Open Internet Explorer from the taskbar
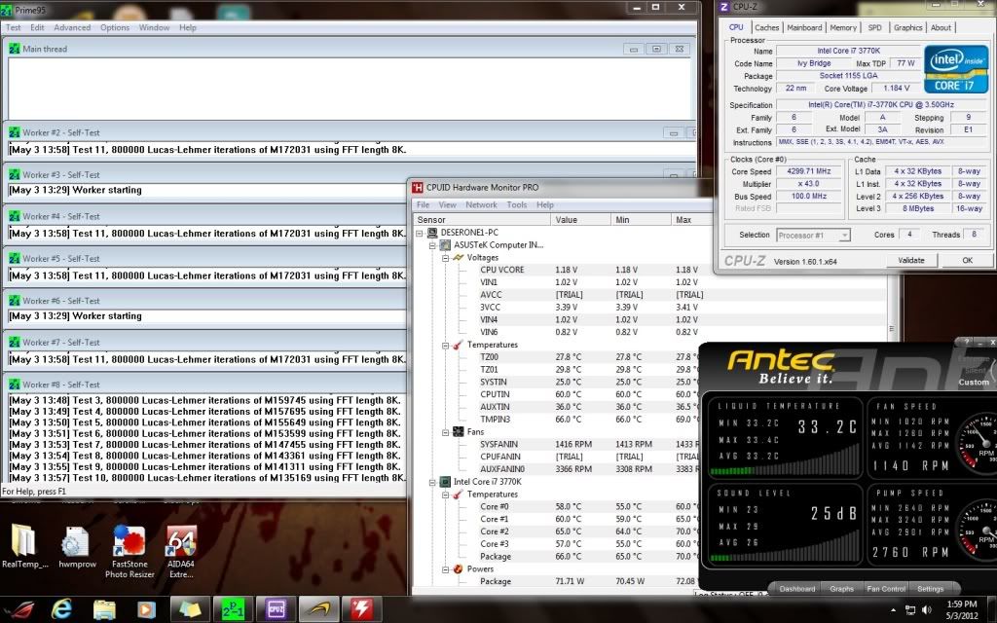 pyautogui.click(x=61, y=609)
